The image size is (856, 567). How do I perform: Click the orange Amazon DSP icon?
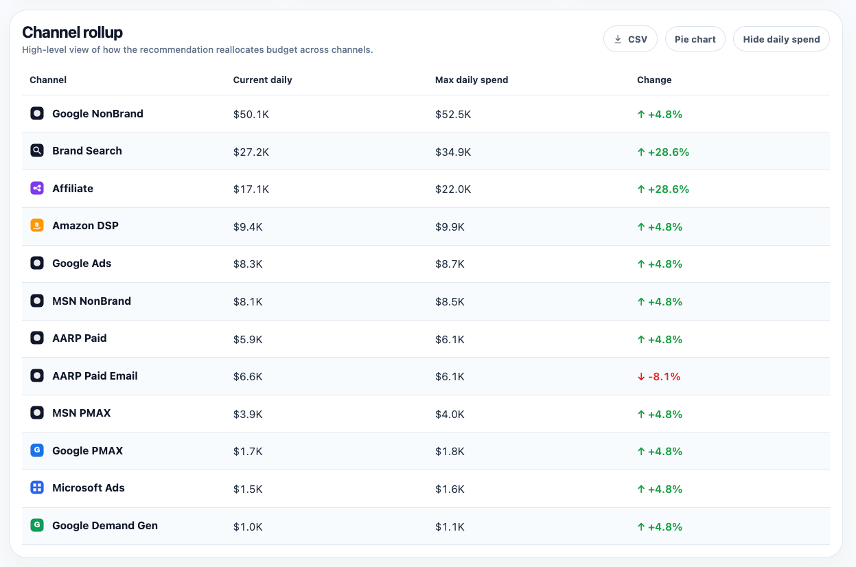37,225
